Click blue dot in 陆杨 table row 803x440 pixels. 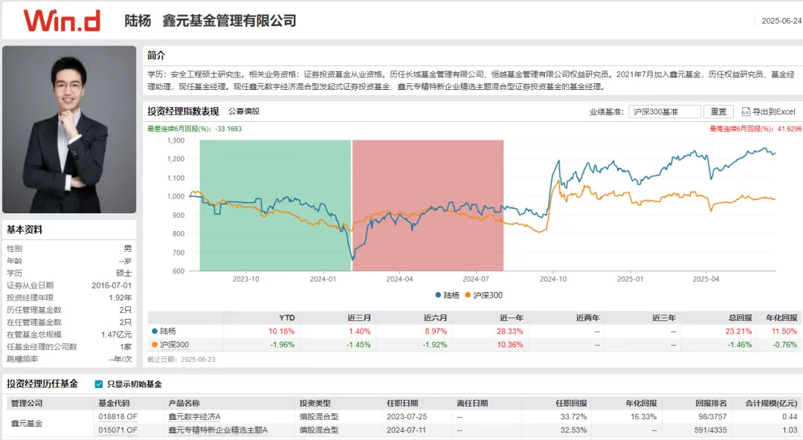(154, 331)
